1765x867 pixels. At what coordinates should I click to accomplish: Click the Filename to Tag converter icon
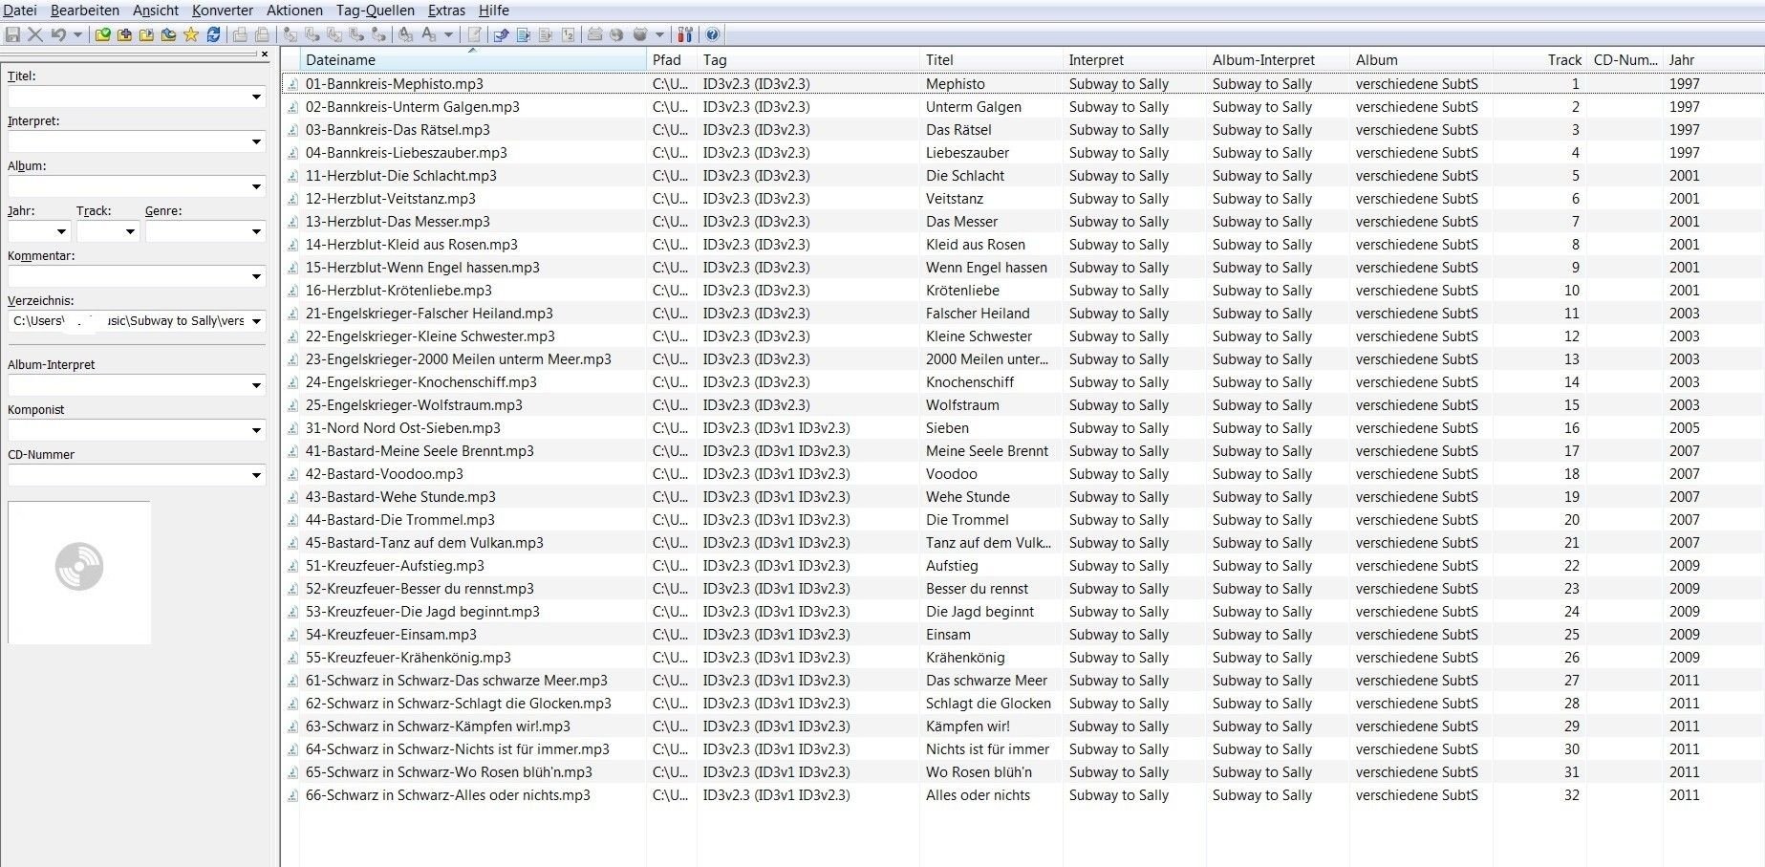click(312, 34)
